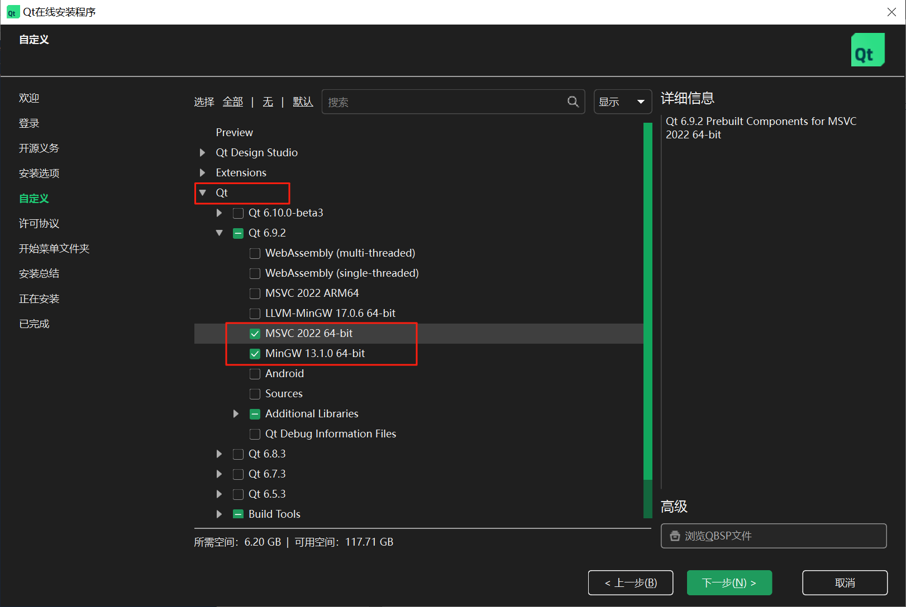This screenshot has width=906, height=607.
Task: Check the Qt 6.5.3 checkbox
Action: coord(238,494)
